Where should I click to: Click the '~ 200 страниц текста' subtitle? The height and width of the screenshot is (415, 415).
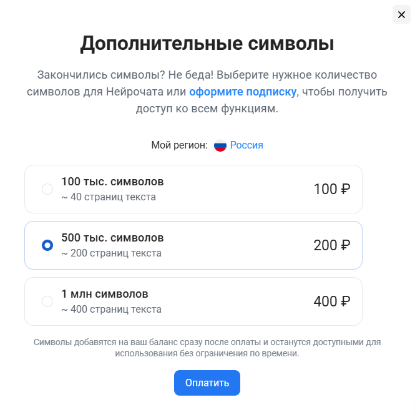[111, 253]
